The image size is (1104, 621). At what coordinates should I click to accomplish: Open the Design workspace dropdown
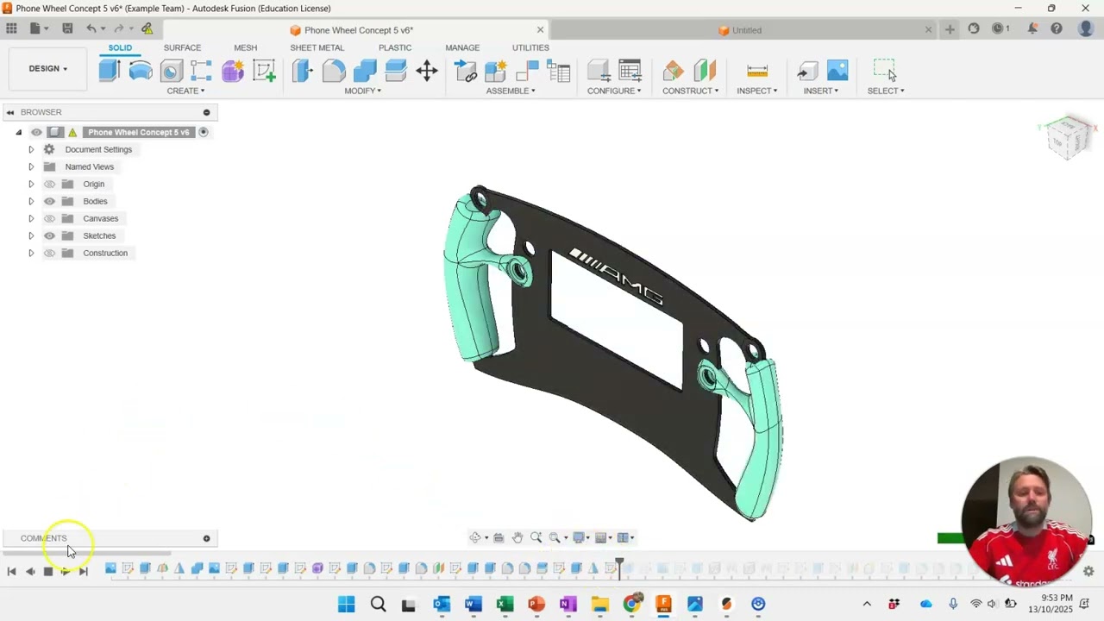(48, 68)
